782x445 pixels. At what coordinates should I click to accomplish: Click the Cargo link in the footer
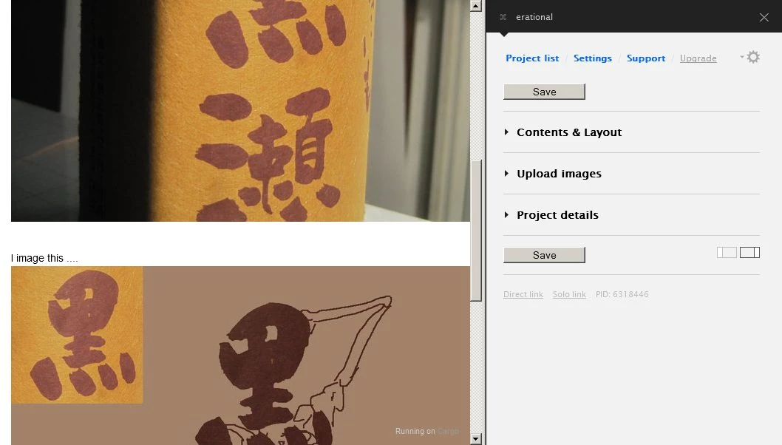click(448, 431)
